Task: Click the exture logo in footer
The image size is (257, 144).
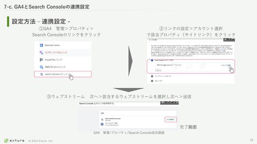Action: [14, 140]
